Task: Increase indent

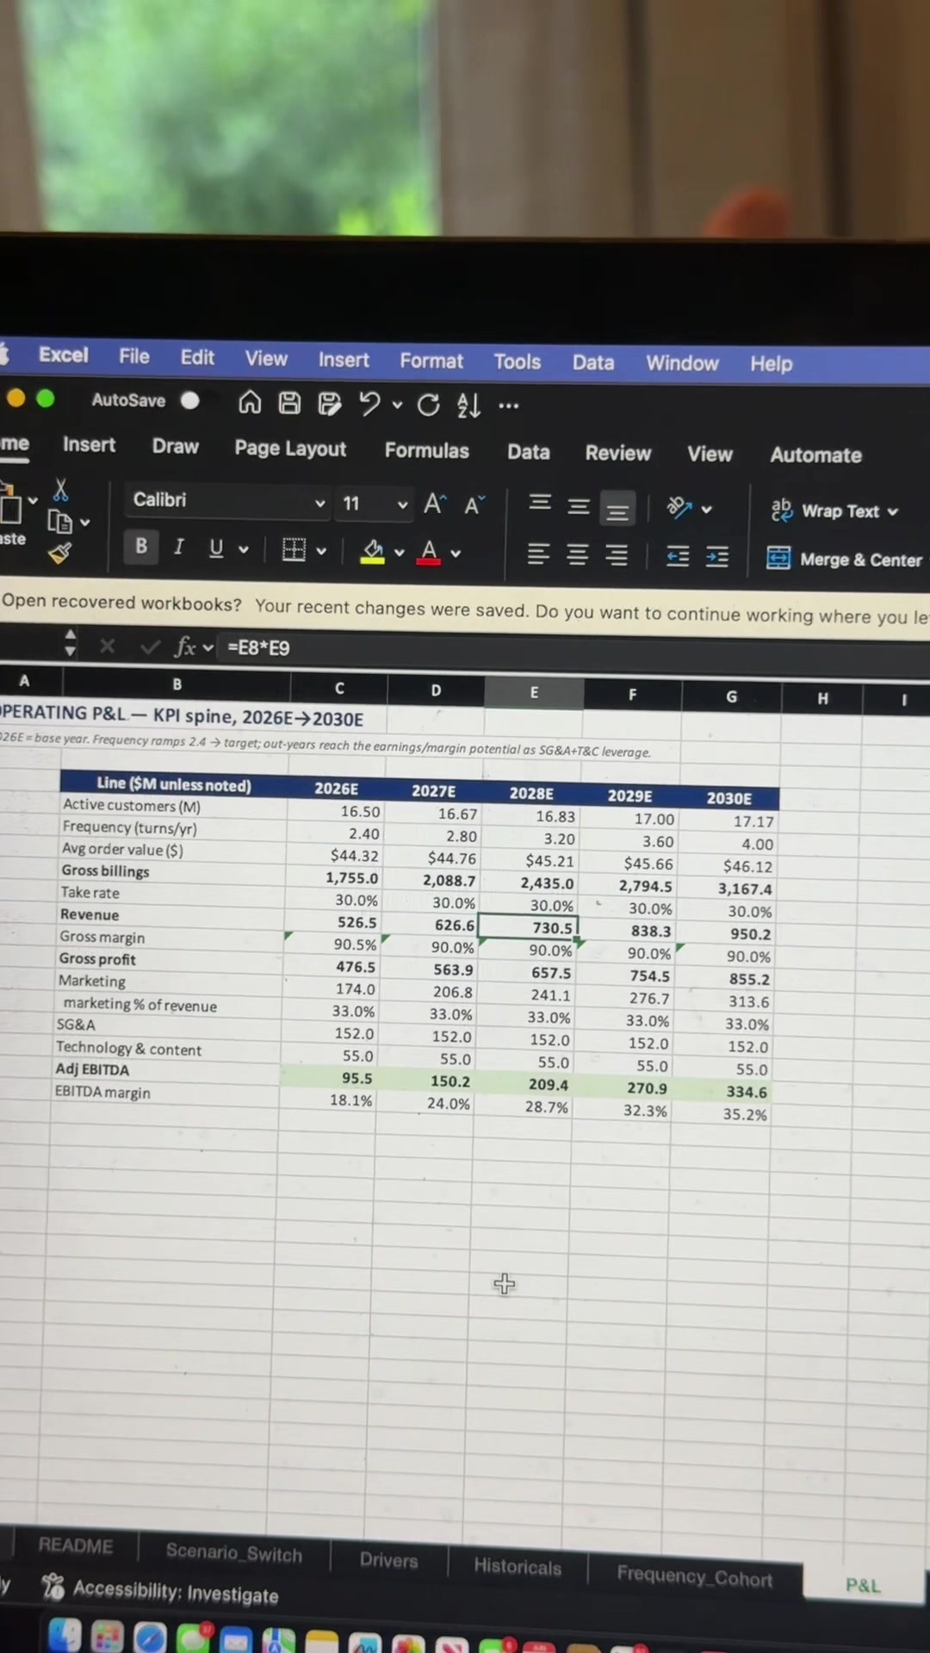Action: (717, 558)
